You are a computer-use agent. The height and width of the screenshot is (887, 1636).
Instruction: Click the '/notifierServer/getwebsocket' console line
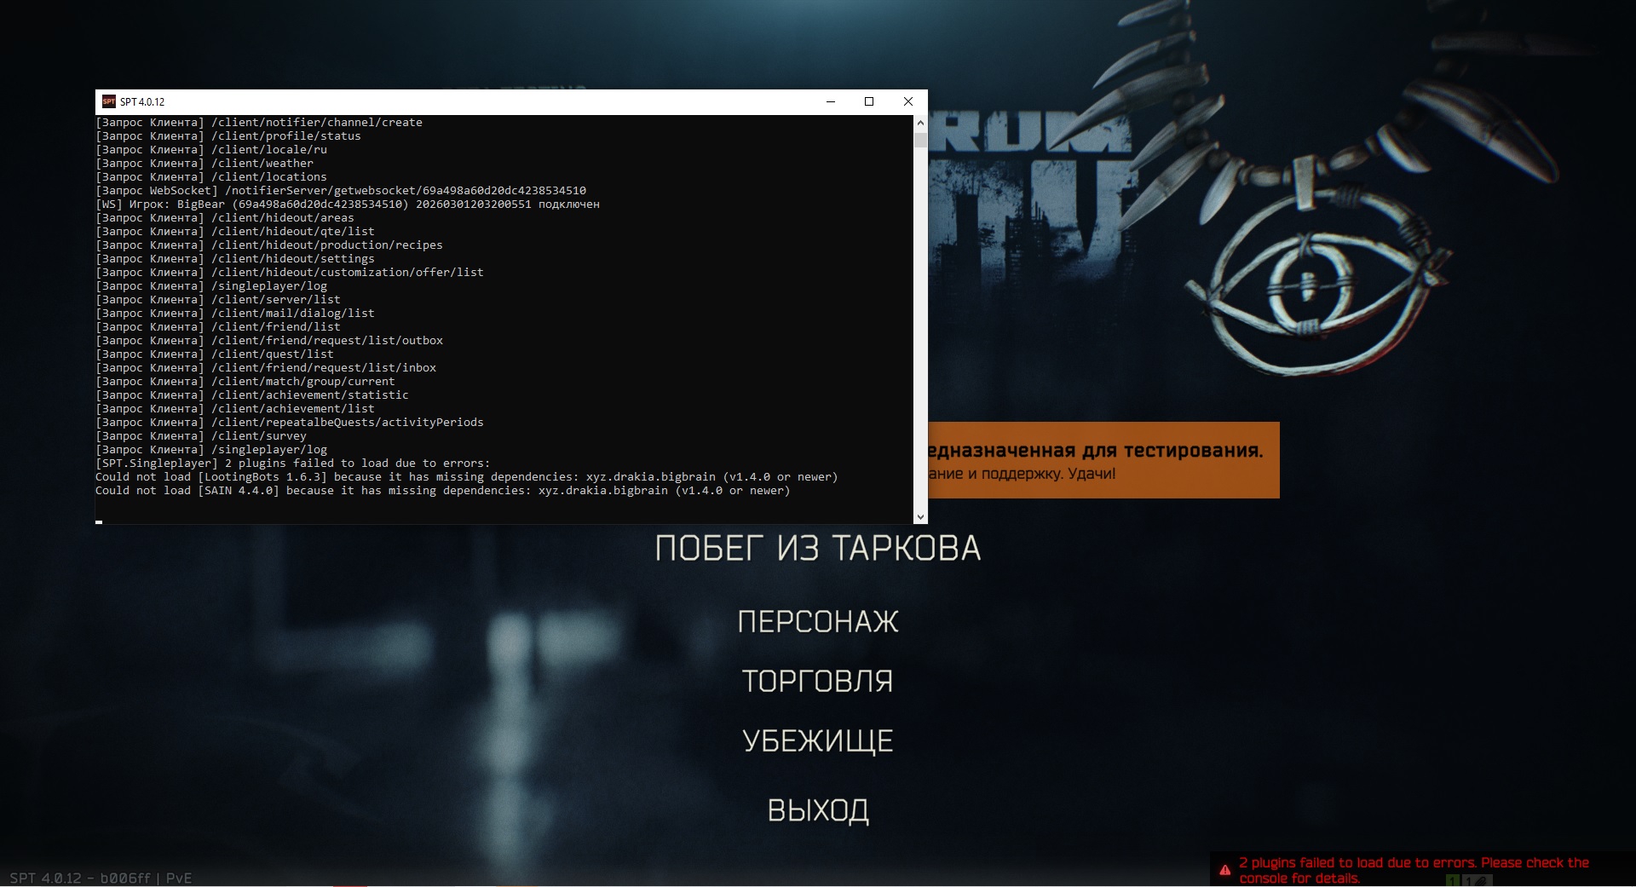point(341,191)
